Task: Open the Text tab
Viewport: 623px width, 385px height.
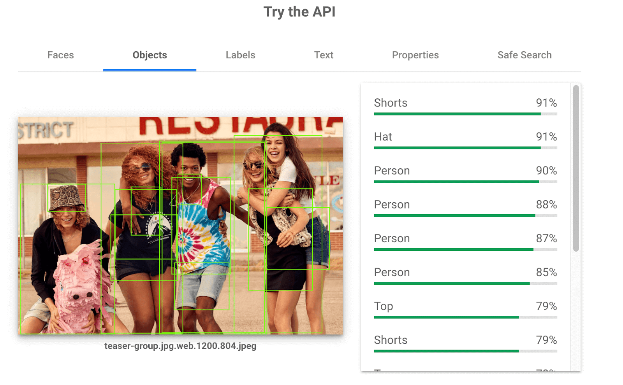Action: (x=324, y=55)
